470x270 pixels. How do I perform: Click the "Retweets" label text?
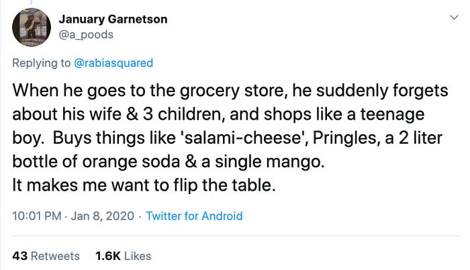(x=54, y=256)
